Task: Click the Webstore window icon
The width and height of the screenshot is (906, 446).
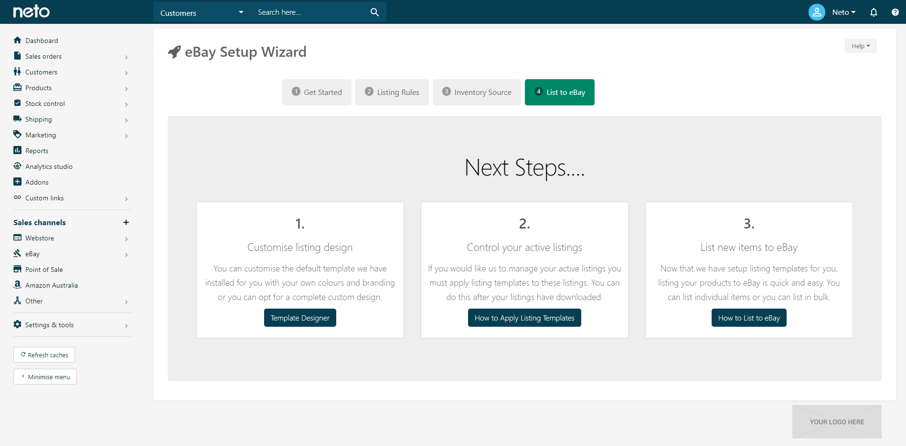Action: [18, 238]
